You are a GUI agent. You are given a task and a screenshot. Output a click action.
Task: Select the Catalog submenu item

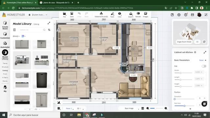5,70
